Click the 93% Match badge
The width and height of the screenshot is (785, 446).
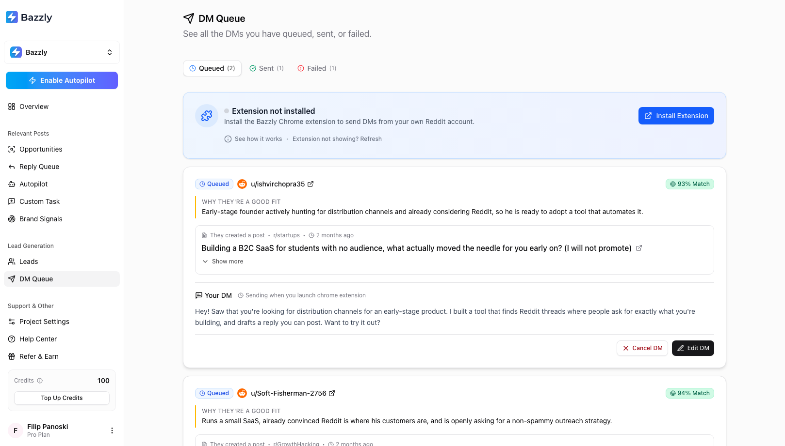click(x=689, y=184)
